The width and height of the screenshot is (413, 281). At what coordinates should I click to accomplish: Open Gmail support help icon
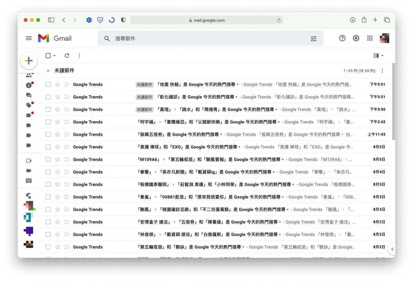pyautogui.click(x=342, y=38)
